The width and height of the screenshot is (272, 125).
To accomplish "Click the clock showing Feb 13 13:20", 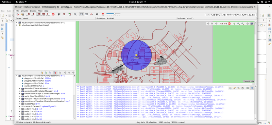I will pos(136,2).
